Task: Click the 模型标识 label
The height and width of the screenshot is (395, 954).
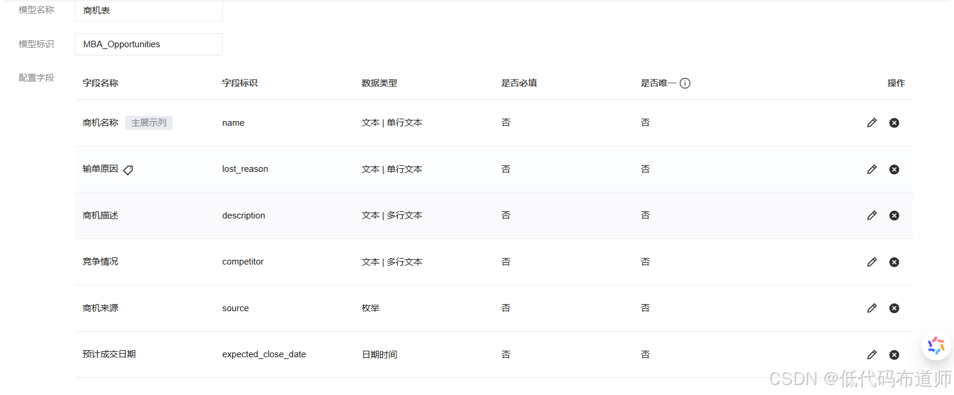Action: [36, 44]
